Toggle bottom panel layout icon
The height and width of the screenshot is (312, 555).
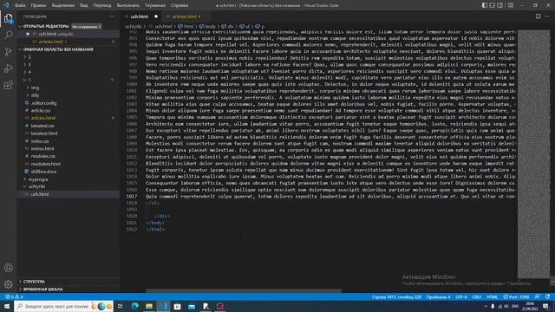coord(493,5)
